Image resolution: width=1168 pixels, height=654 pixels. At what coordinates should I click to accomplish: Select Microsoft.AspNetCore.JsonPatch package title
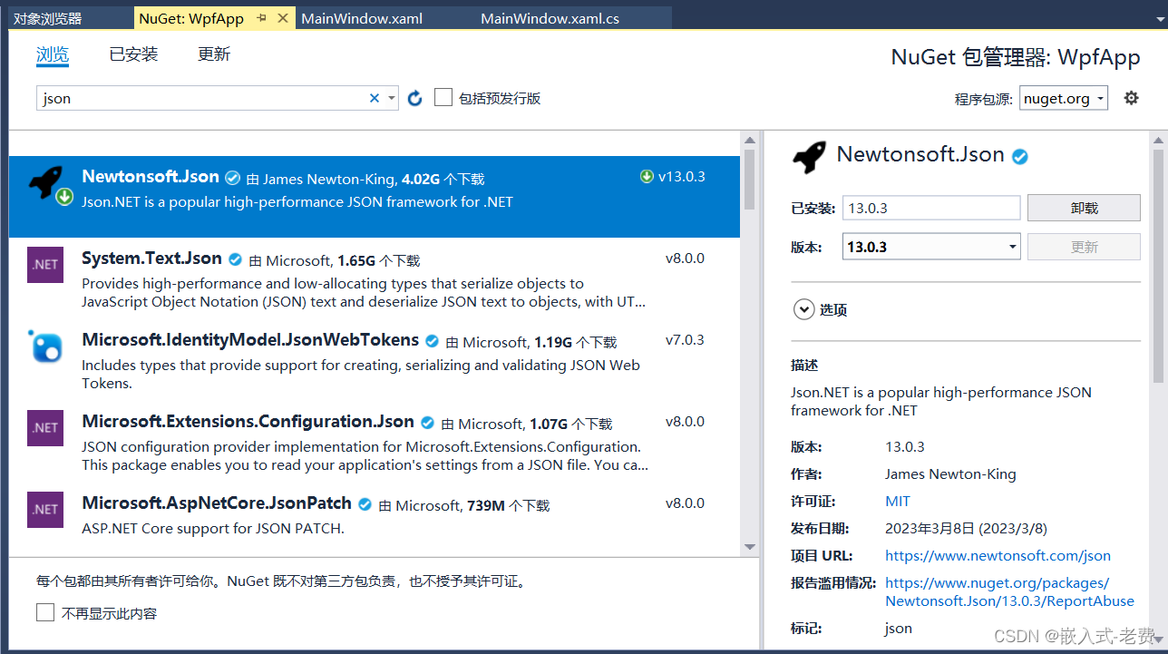coord(217,503)
